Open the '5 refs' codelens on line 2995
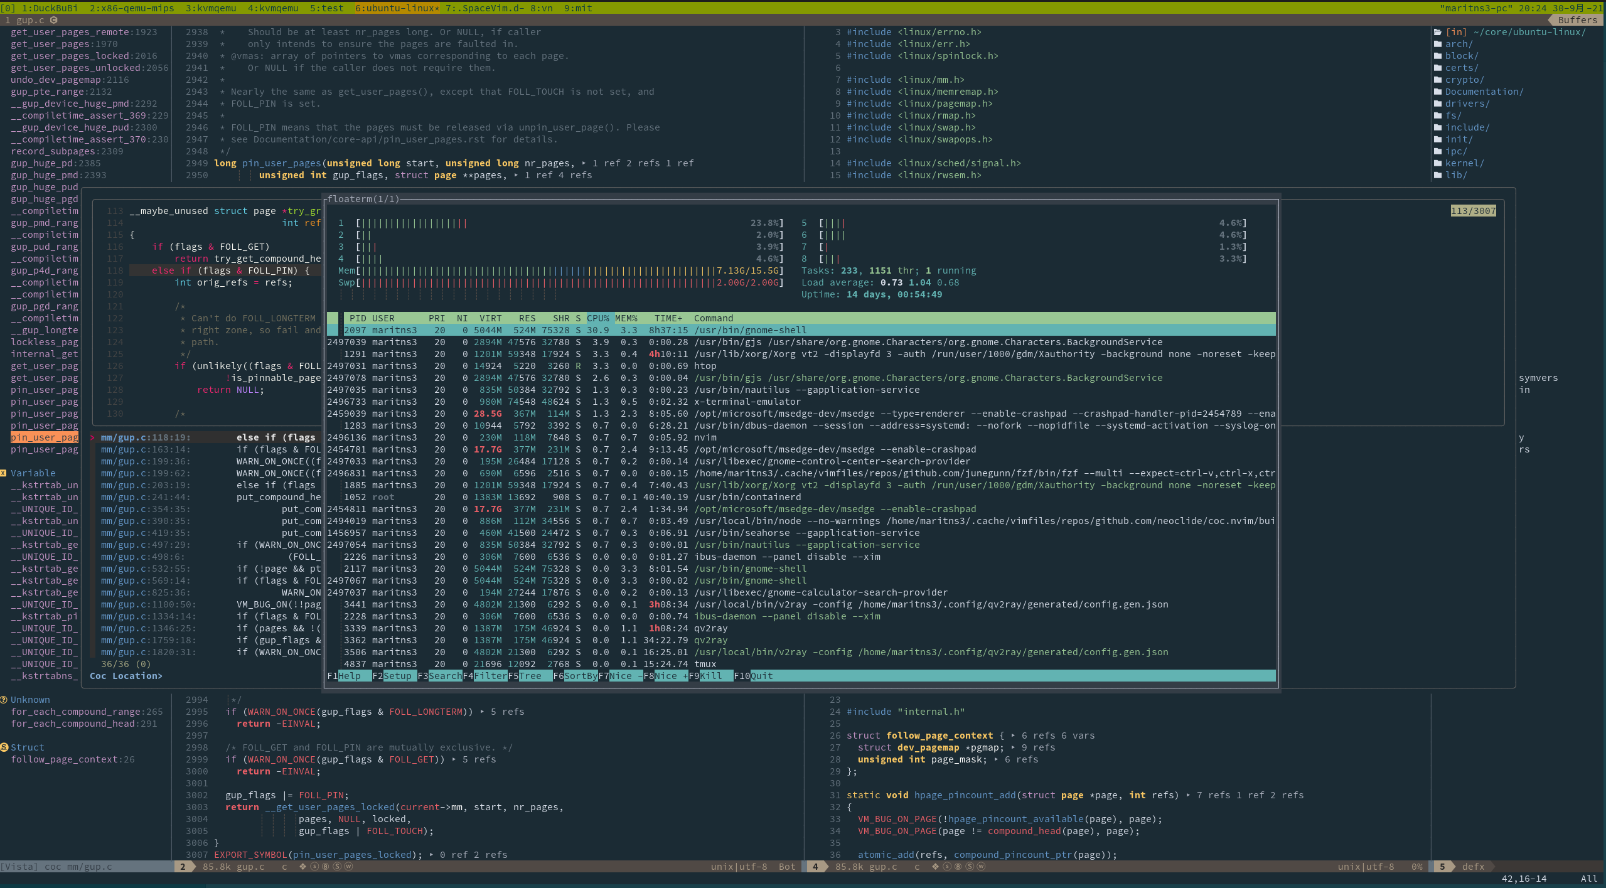 [x=507, y=712]
